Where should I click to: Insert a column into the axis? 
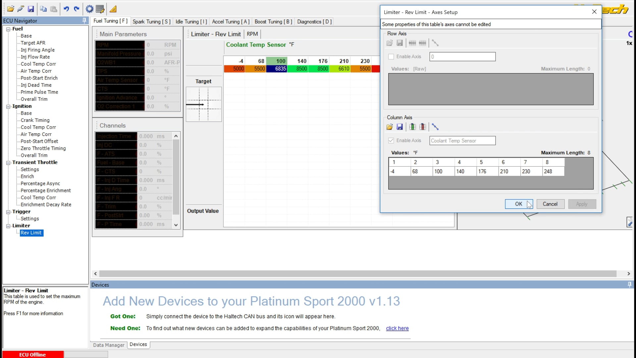pyautogui.click(x=412, y=127)
